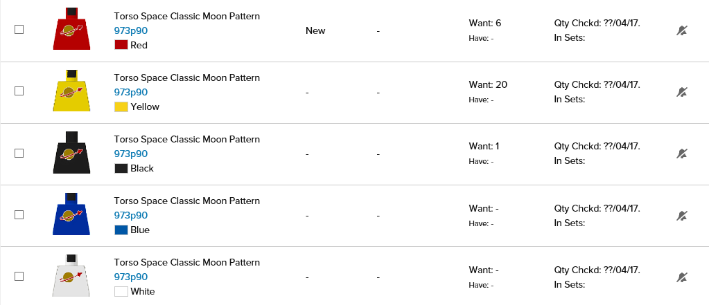This screenshot has width=709, height=305.
Task: Toggle the notification bell for the Yellow torso
Action: point(682,92)
